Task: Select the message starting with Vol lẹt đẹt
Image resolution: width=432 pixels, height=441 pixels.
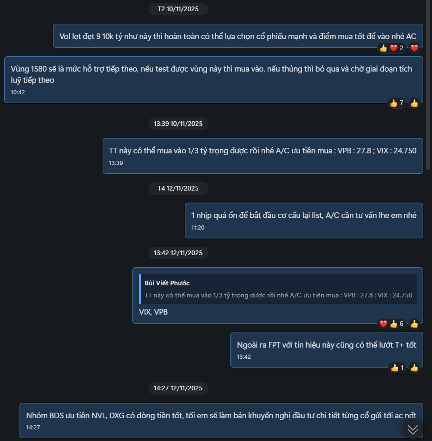Action: pos(238,36)
